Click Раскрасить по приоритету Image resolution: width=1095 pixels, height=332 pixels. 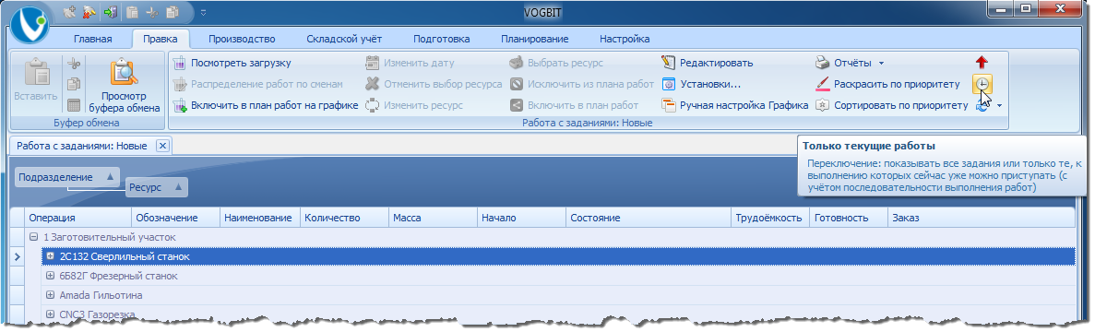[888, 85]
